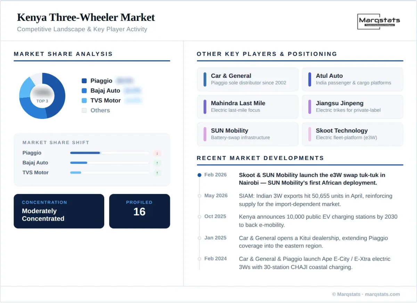417x303 pixels.
Task: Click the TOP 3 donut chart center
Action: point(42,96)
